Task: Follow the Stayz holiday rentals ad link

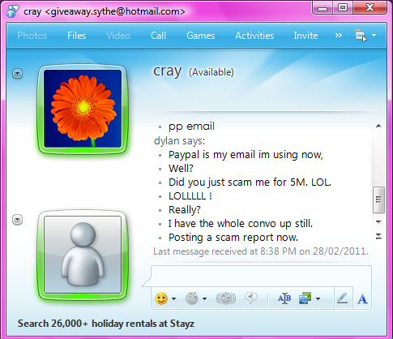Action: (x=106, y=324)
